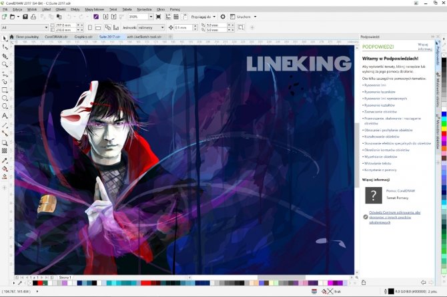
Task: Toggle treat as filled button
Action: point(241,27)
